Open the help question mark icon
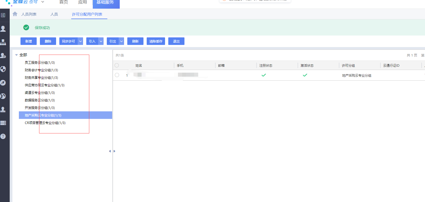Screen dimensions: 425x202 point(3,136)
